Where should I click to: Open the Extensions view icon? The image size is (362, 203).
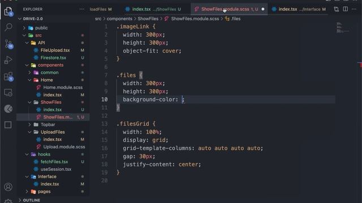pos(8,77)
